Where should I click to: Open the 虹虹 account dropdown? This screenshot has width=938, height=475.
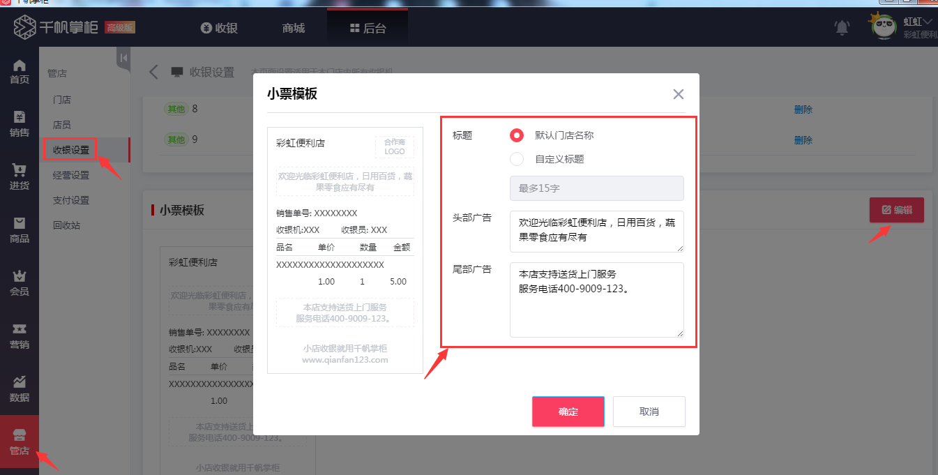click(916, 21)
